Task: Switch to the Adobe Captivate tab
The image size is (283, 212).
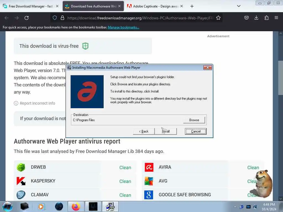Action: pyautogui.click(x=155, y=6)
